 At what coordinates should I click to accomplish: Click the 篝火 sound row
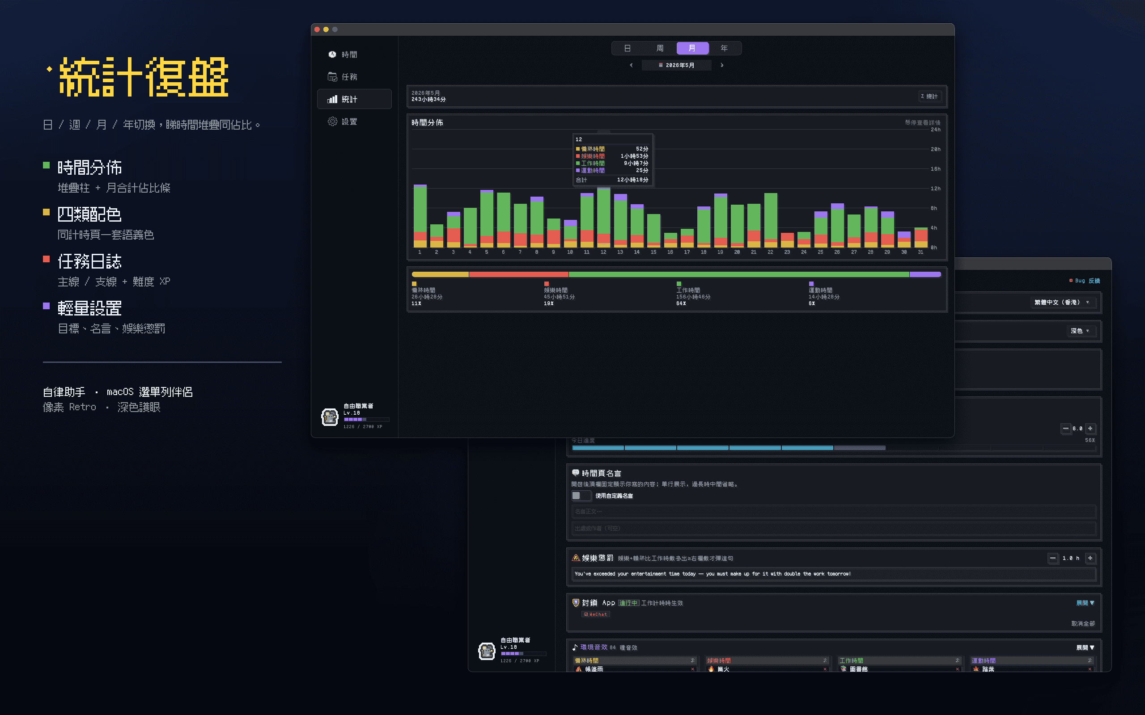(767, 669)
